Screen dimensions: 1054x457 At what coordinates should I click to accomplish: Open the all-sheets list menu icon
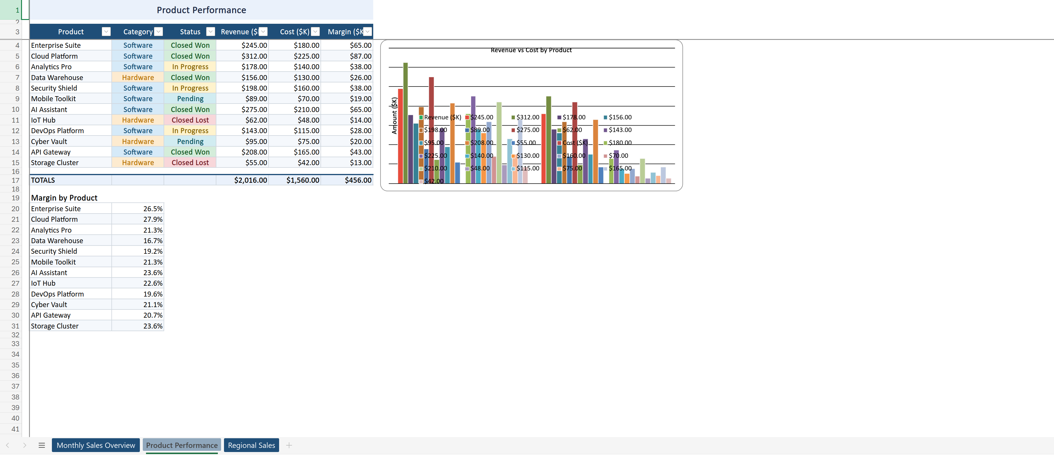point(42,445)
